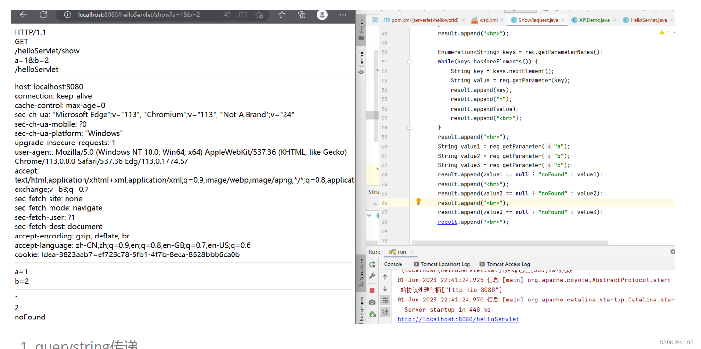701x349 pixels.
Task: Click line 50 Enumeration<String> keys code
Action: point(520,52)
